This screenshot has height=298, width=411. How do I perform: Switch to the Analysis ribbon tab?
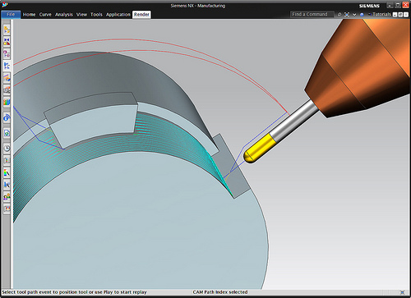(x=64, y=15)
